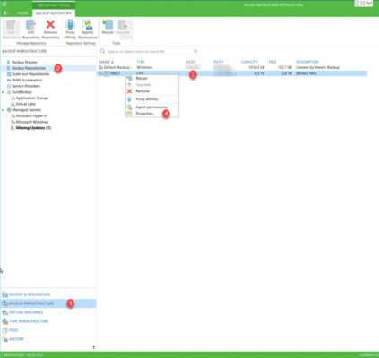The width and height of the screenshot is (379, 358).
Task: Open Virtual Labs under SureBackup
Action: coord(26,104)
